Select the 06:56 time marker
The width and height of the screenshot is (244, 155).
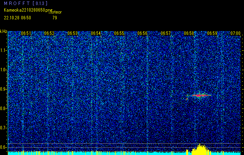(x=142, y=33)
